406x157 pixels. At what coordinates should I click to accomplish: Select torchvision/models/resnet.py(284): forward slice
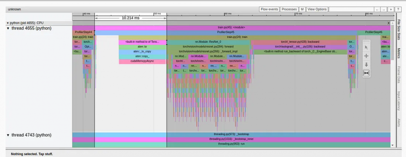[208, 47]
